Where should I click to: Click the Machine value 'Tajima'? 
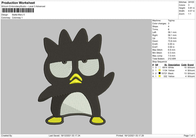[171, 21]
